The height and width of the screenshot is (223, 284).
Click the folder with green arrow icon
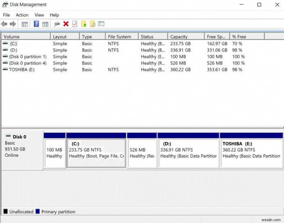84,24
